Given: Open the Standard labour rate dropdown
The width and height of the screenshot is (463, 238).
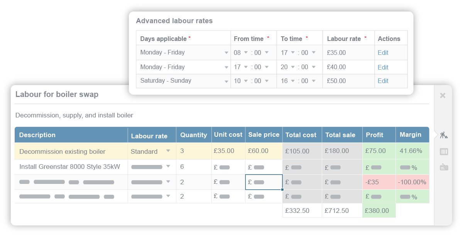Looking at the screenshot, I should [x=150, y=151].
